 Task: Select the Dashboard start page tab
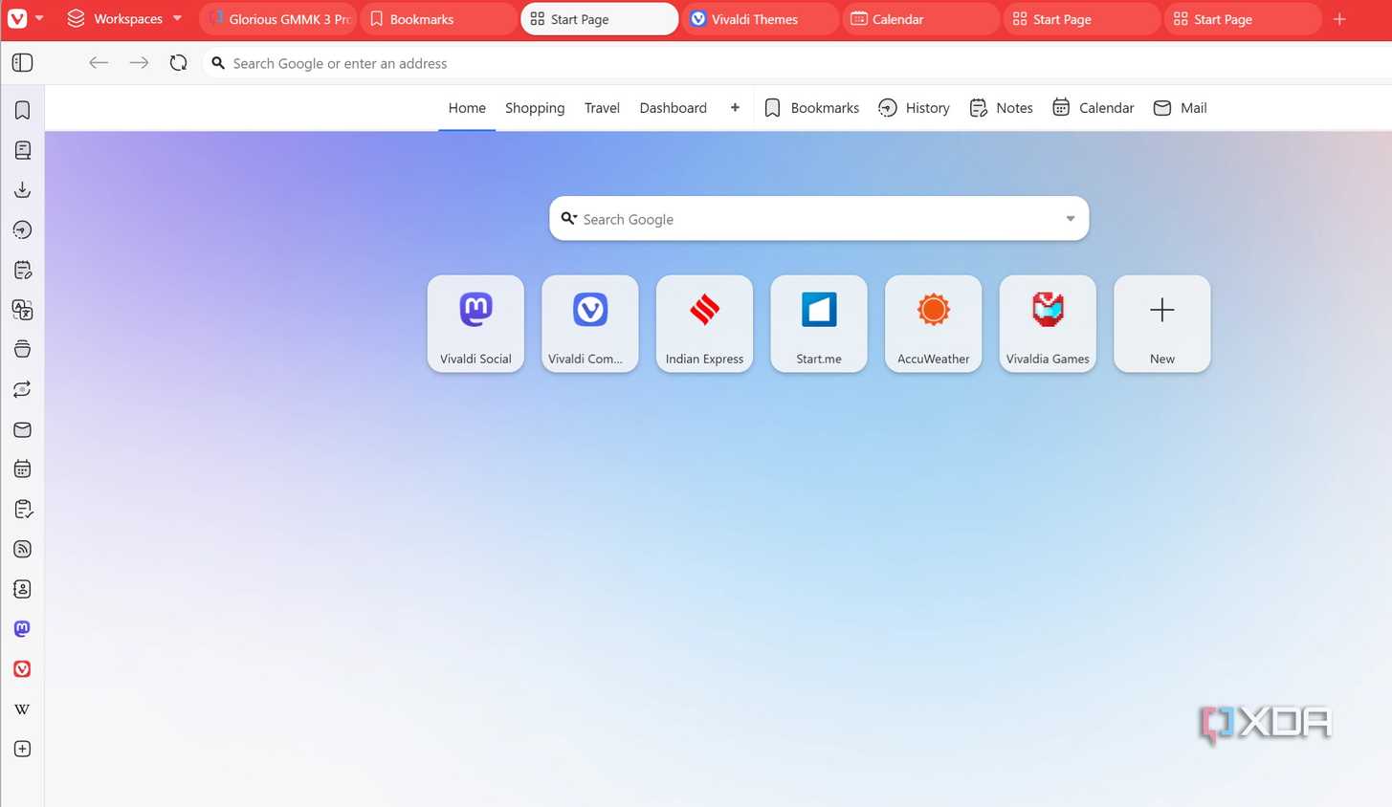[x=673, y=108]
